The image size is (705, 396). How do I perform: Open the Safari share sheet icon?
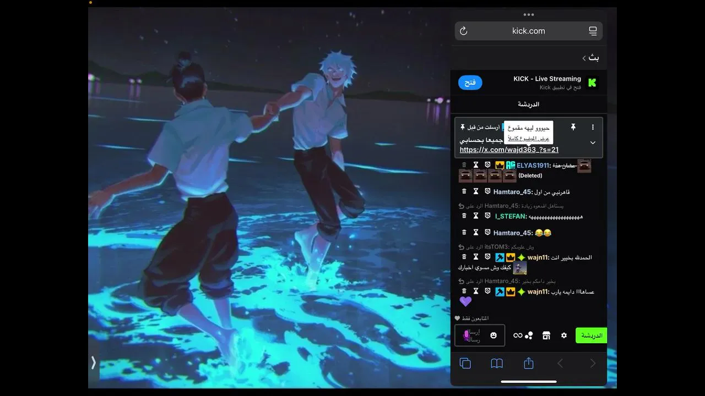point(529,363)
